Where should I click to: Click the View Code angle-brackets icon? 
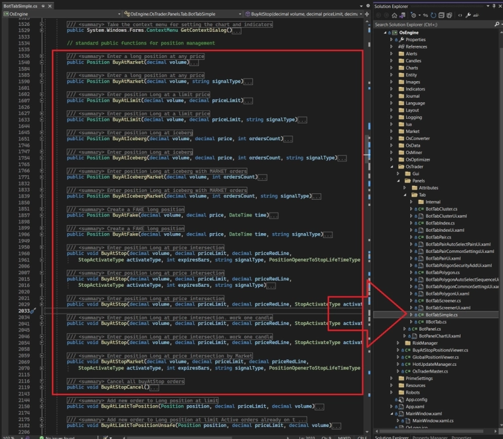click(x=459, y=15)
